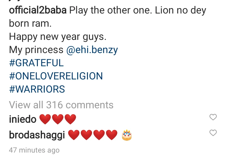
Task: View all 316 comments
Action: [61, 105]
